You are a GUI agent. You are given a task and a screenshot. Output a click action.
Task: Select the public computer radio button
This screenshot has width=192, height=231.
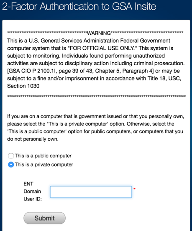pyautogui.click(x=11, y=156)
